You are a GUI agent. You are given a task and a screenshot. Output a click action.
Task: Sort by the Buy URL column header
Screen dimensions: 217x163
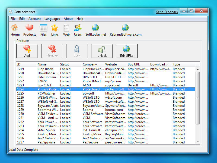[138, 64]
